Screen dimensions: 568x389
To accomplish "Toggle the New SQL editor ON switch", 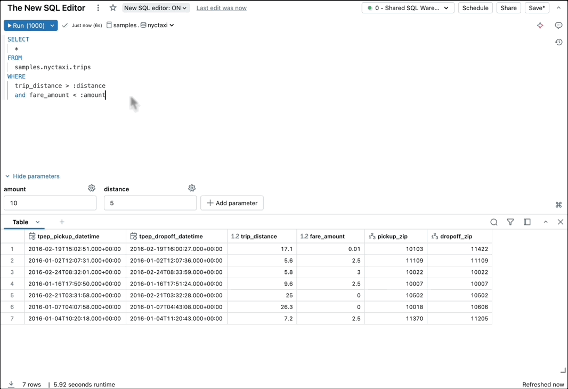I will click(155, 8).
